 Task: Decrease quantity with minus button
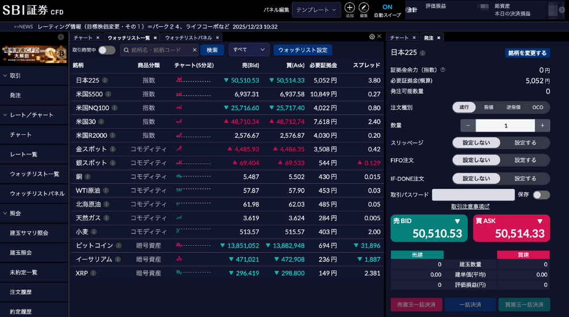point(468,125)
